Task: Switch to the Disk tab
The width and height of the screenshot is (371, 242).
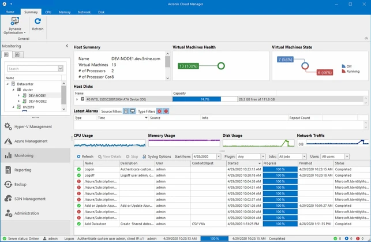Action: click(x=102, y=12)
